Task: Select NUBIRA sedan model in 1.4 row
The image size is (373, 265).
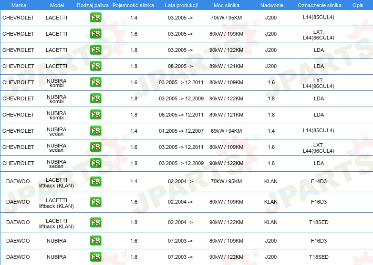Action: (x=57, y=131)
